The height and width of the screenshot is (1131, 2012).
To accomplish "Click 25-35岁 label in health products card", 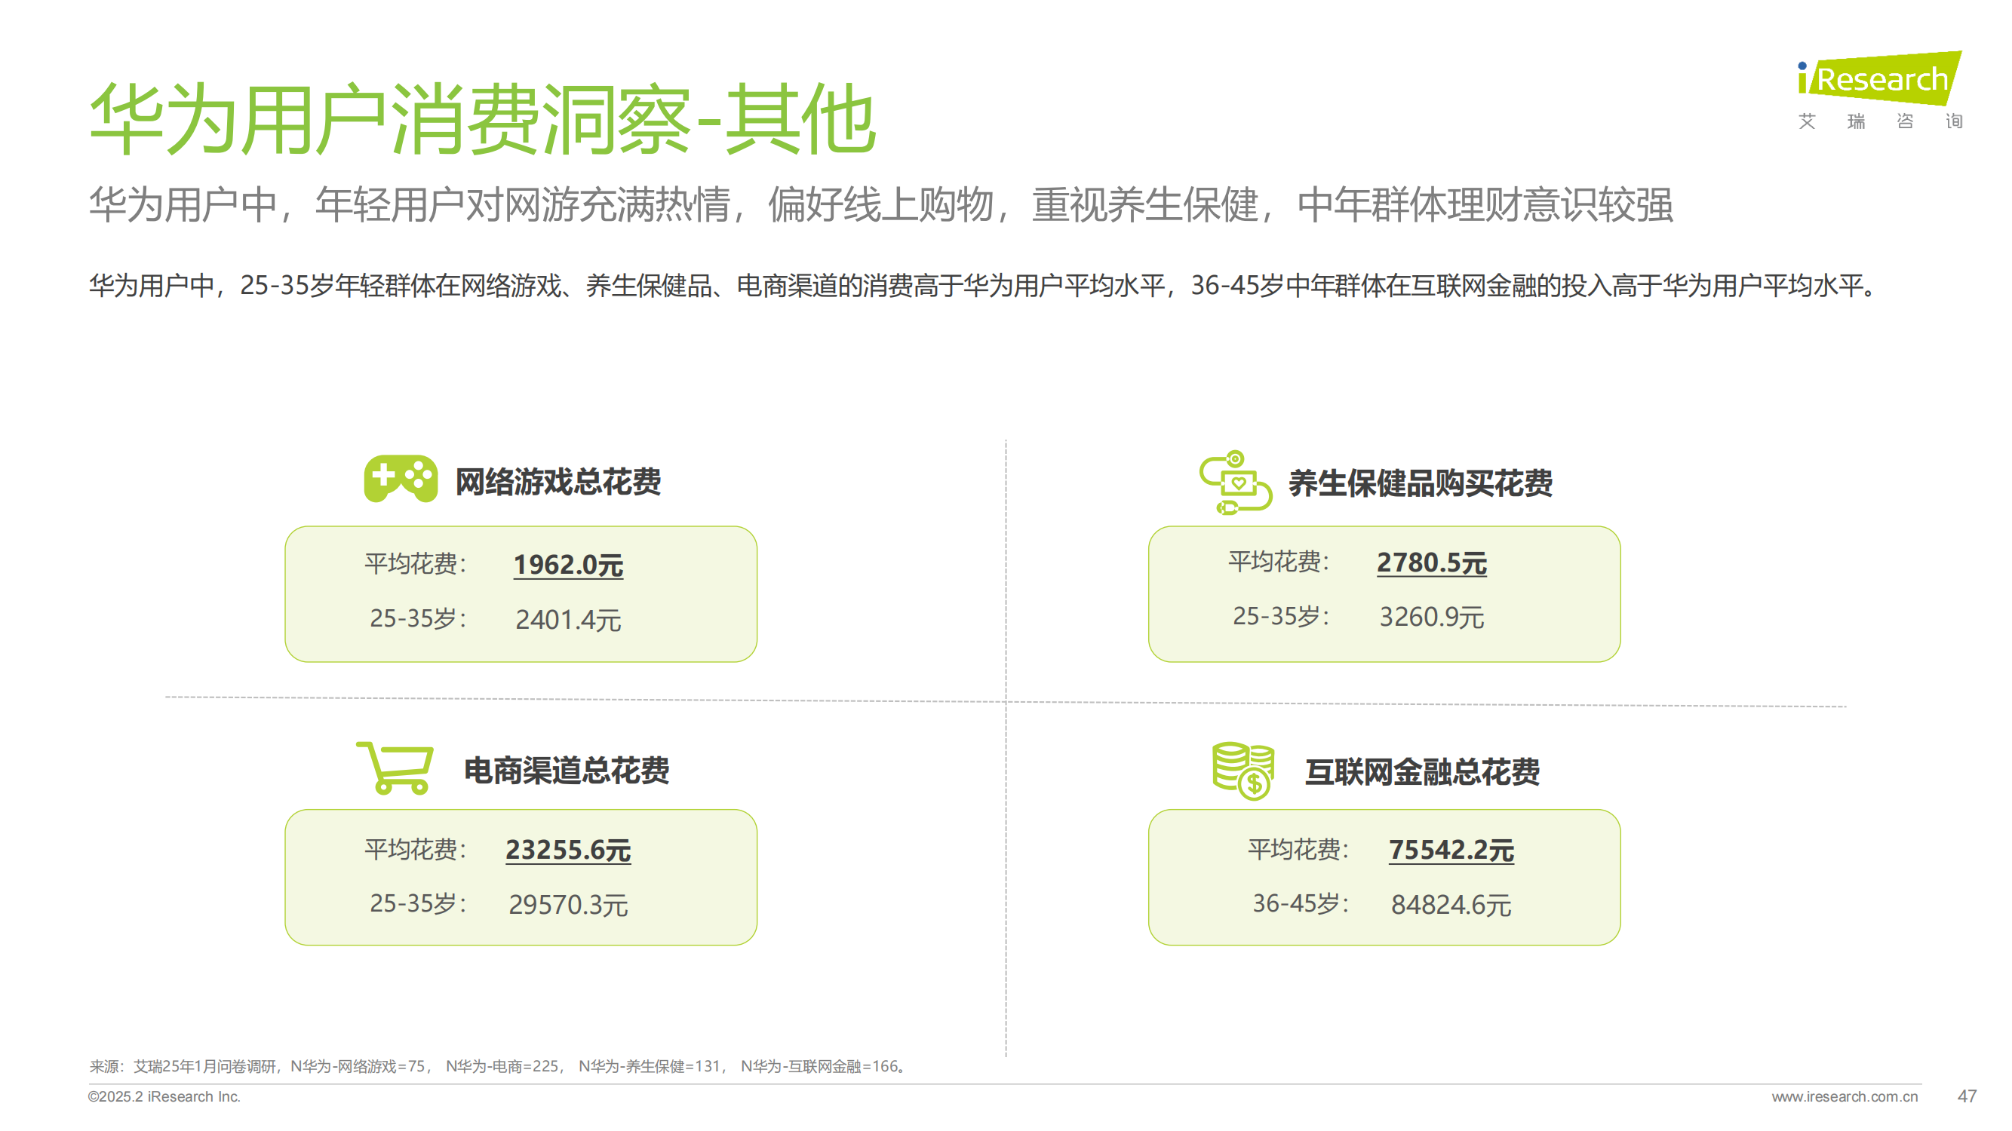I will pos(1280,616).
